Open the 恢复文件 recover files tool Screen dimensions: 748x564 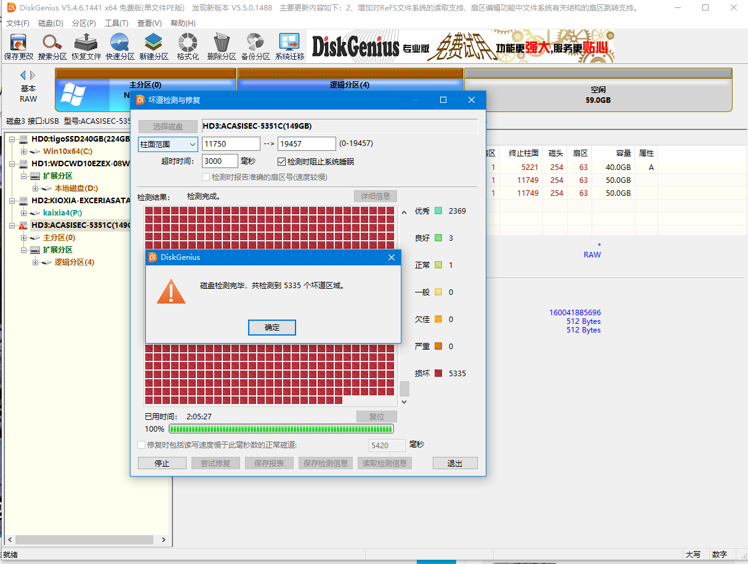pos(86,47)
